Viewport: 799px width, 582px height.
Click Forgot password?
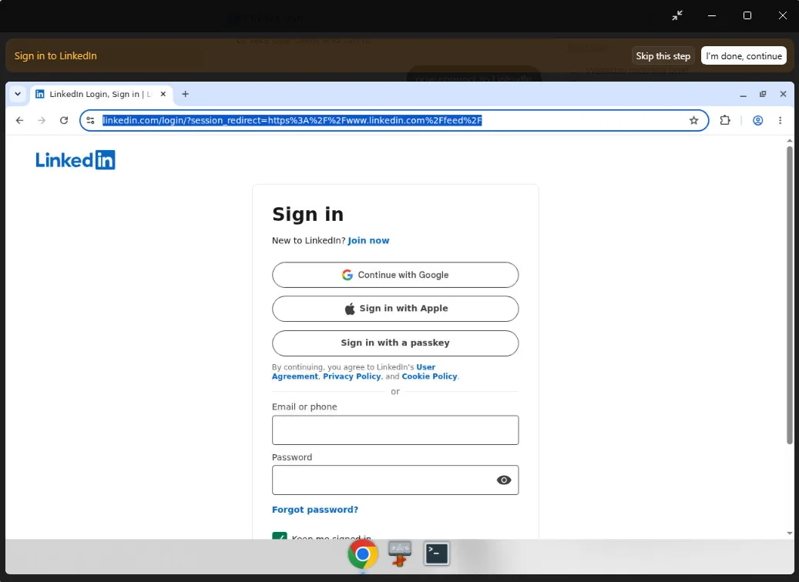click(315, 510)
